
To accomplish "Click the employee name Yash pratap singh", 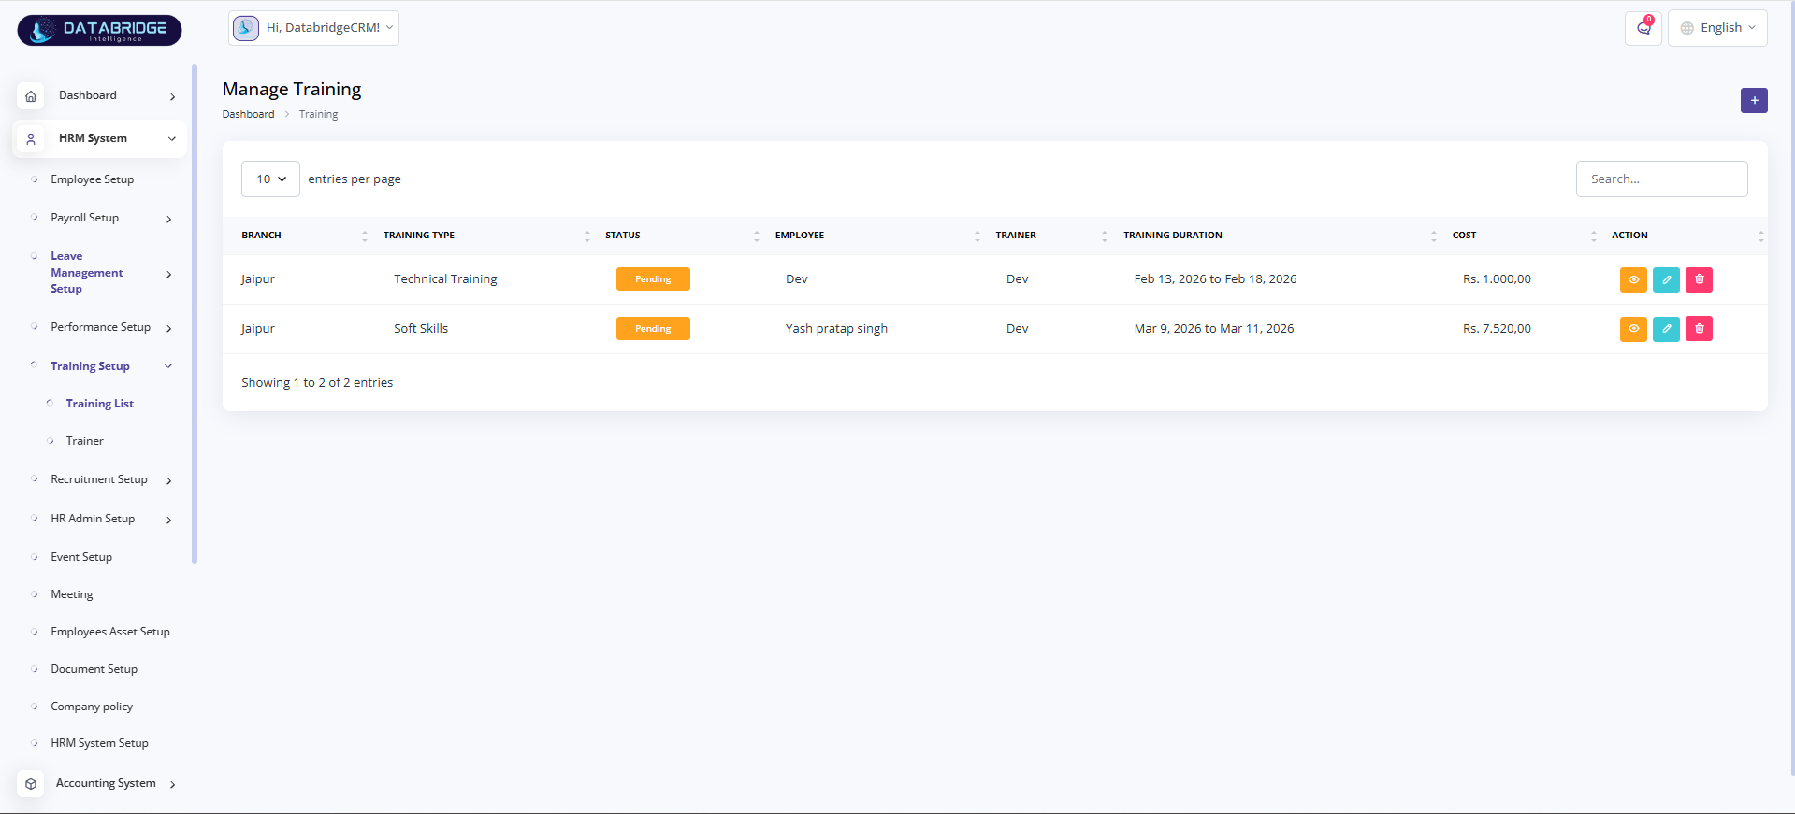I will tap(836, 329).
